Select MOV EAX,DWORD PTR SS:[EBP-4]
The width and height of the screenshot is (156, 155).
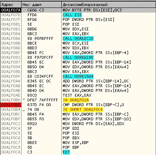point(95,53)
